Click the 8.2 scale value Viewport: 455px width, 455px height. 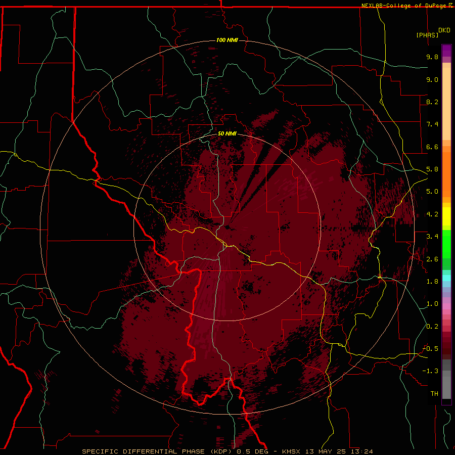[x=432, y=102]
